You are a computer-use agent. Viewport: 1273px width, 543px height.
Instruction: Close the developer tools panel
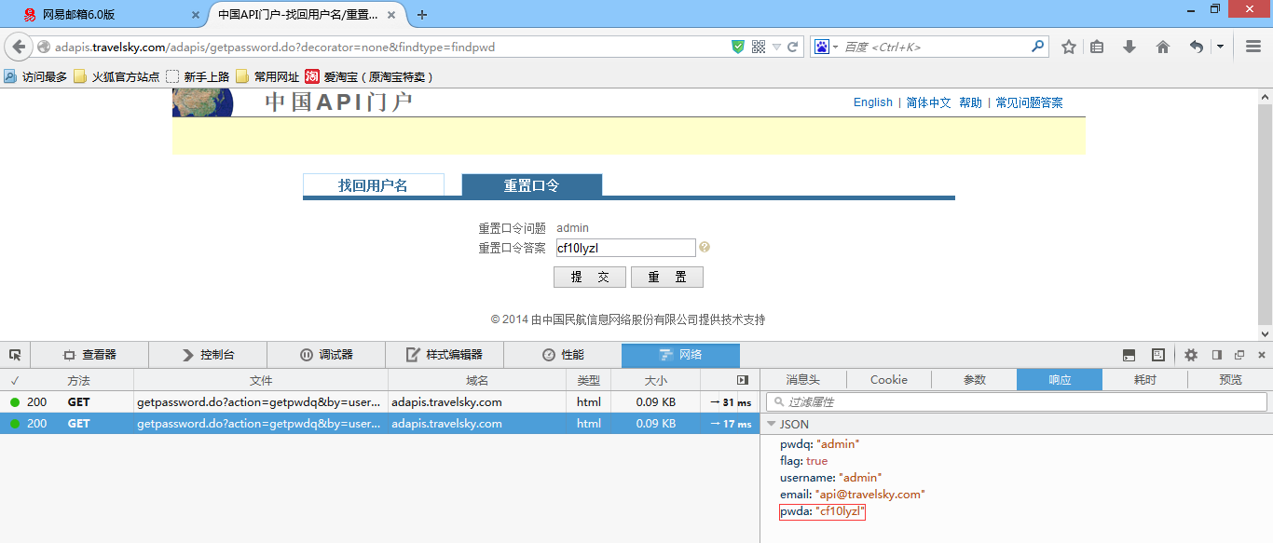point(1262,355)
